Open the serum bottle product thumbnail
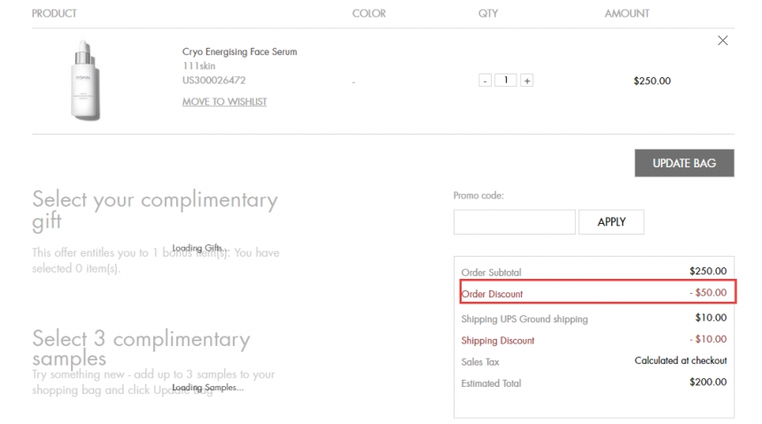Viewport: 762px width, 424px height. tap(84, 80)
